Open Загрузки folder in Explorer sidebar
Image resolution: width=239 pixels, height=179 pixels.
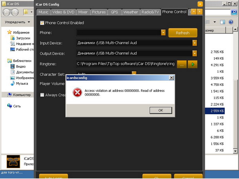[23, 38]
